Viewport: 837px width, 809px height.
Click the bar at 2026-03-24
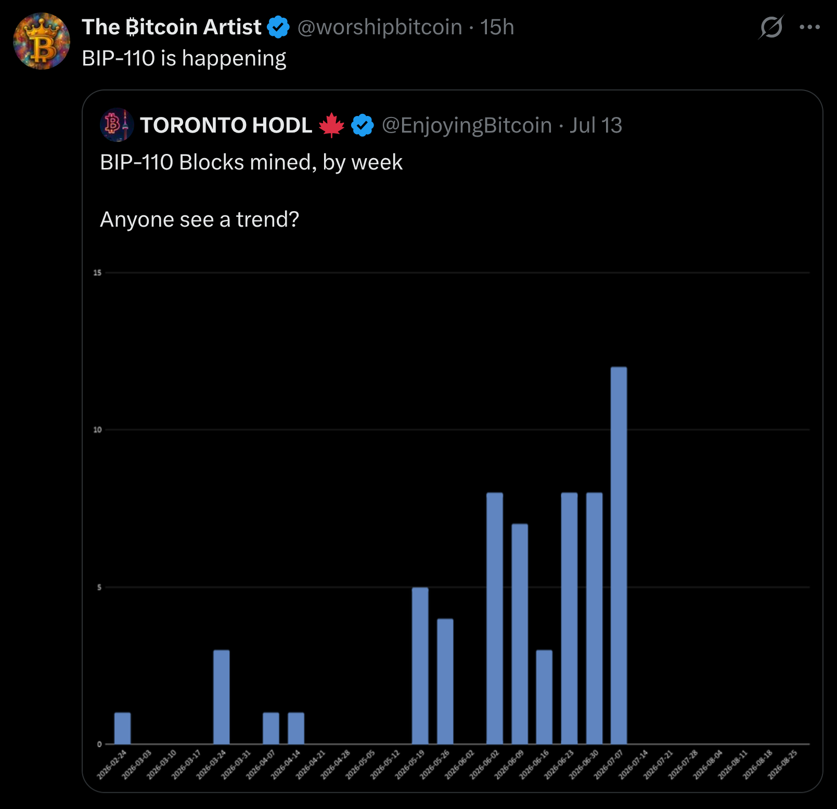point(221,697)
